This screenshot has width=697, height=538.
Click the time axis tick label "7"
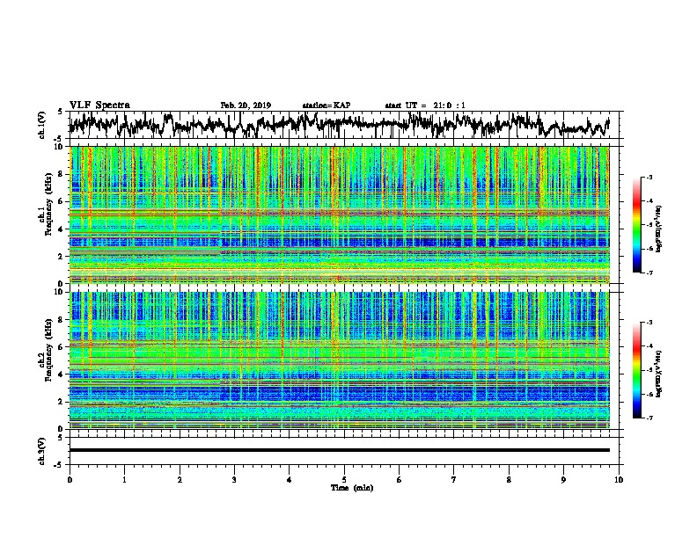tap(454, 480)
